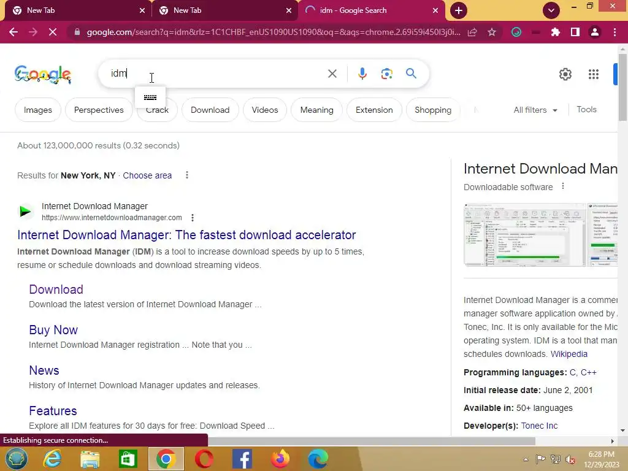This screenshot has width=628, height=471.
Task: Click the address bar URL
Action: click(273, 32)
